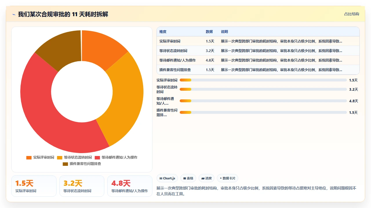Select 插件兼容性问题排查 table row cell
The height and width of the screenshot is (208, 371).
[x=175, y=70]
